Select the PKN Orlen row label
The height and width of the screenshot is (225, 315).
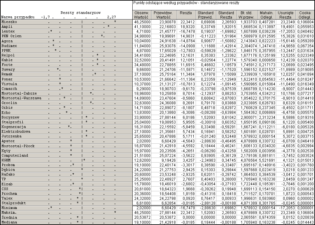(x=11, y=36)
